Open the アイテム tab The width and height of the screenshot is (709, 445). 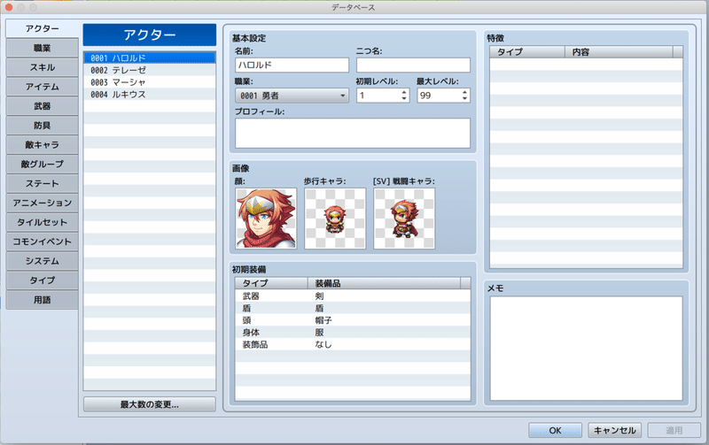[x=42, y=87]
